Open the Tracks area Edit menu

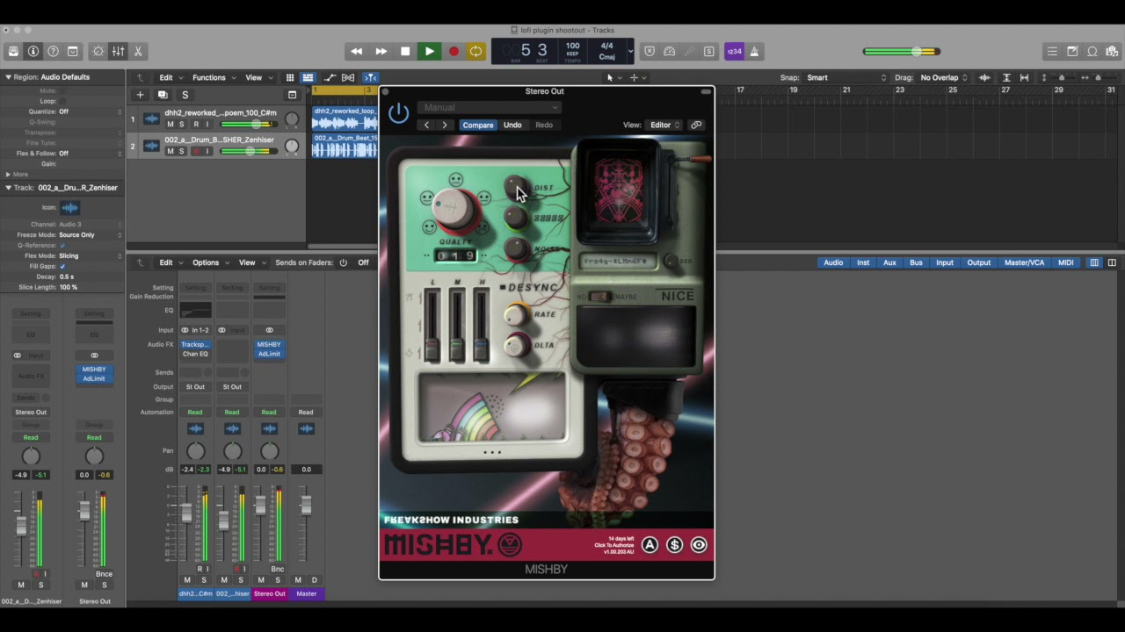169,77
